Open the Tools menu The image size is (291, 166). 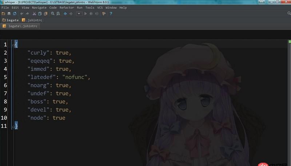(90, 8)
